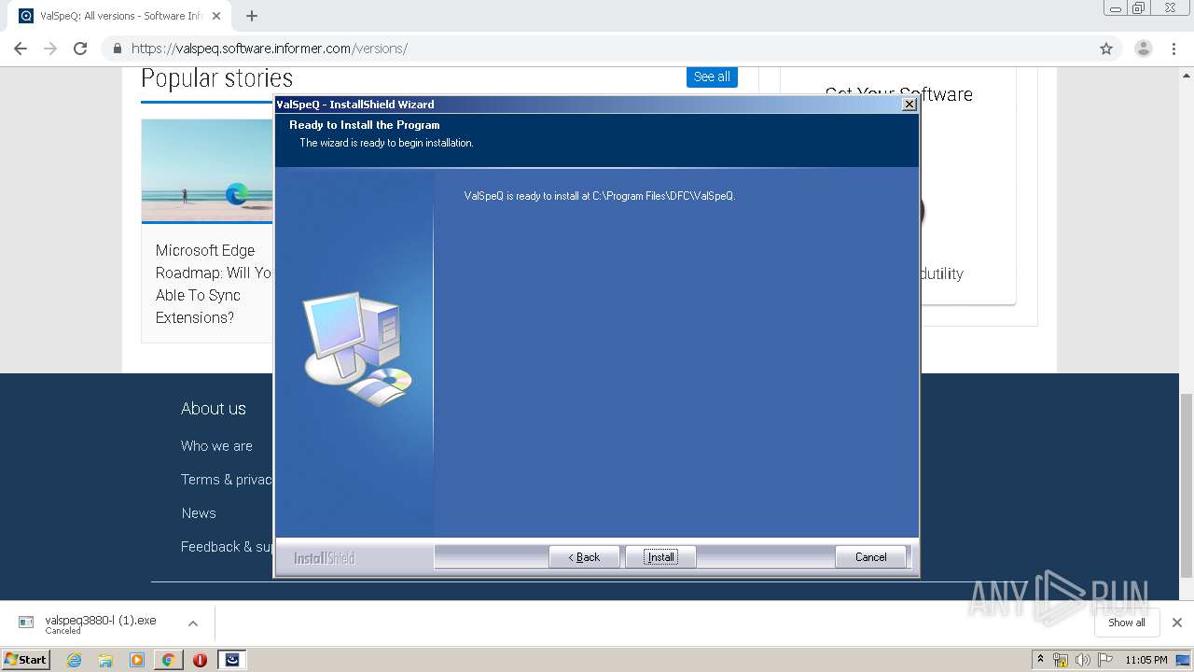Show hidden tray icons

point(1040,660)
